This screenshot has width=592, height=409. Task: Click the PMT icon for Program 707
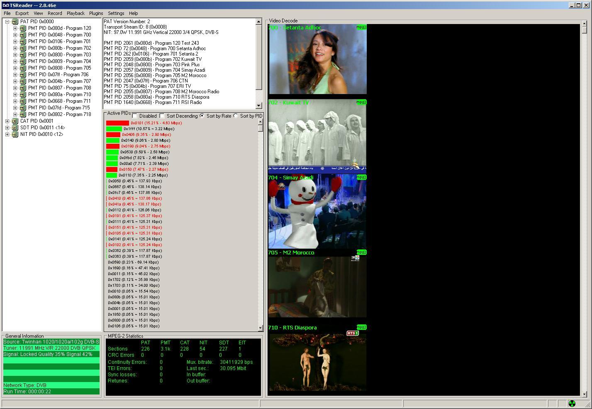point(23,81)
